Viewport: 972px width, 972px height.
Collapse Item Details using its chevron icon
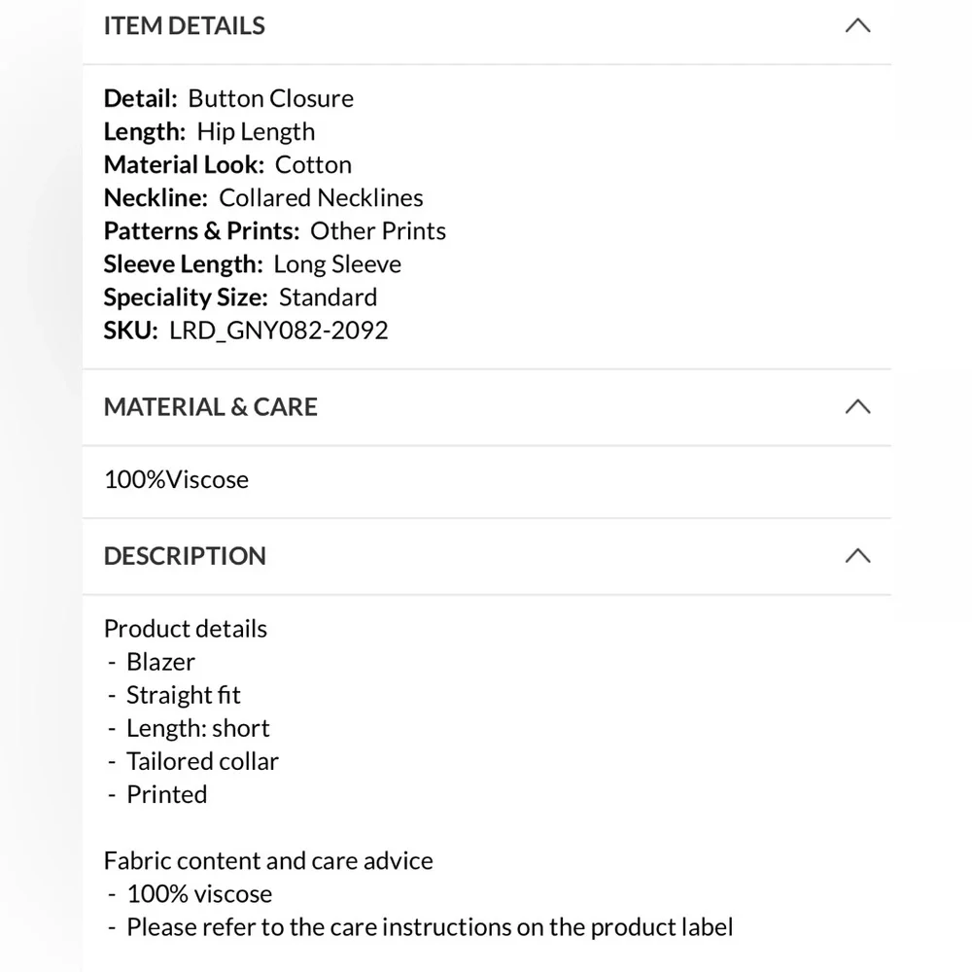(857, 26)
